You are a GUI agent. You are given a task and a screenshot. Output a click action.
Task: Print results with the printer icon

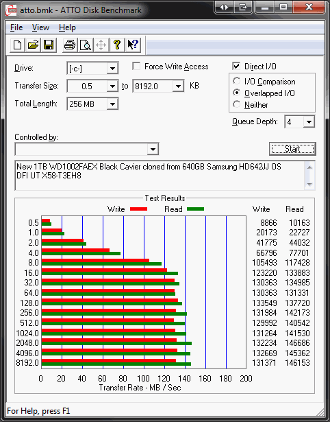click(70, 45)
